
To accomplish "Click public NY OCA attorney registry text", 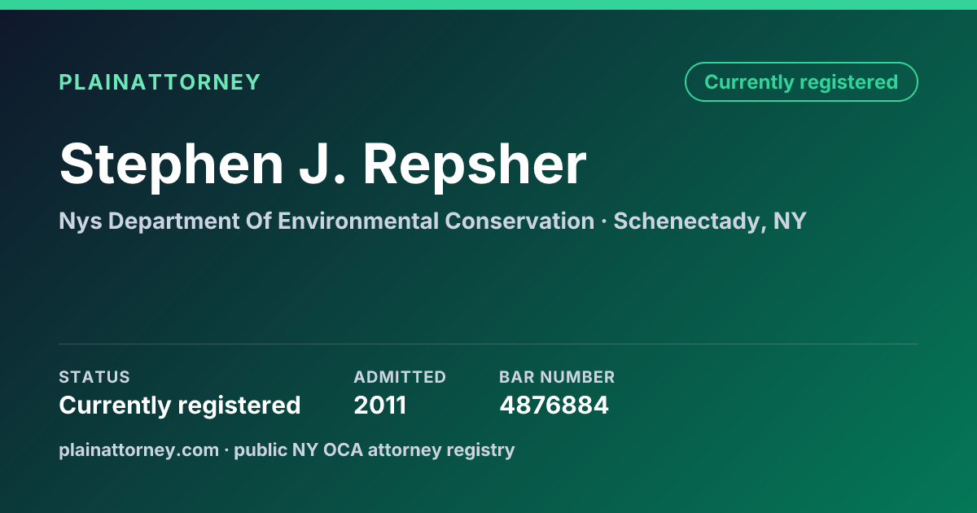I will tap(375, 449).
